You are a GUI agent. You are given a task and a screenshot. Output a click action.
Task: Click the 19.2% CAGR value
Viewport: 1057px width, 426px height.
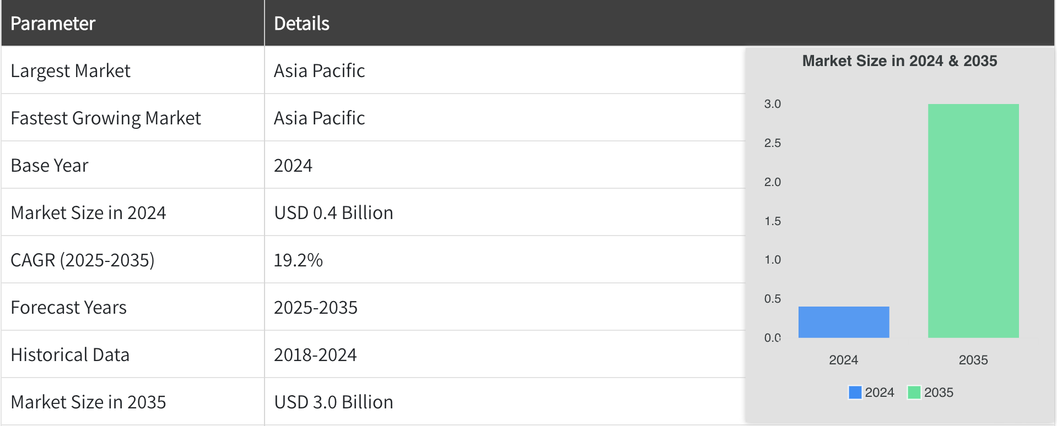pyautogui.click(x=298, y=260)
